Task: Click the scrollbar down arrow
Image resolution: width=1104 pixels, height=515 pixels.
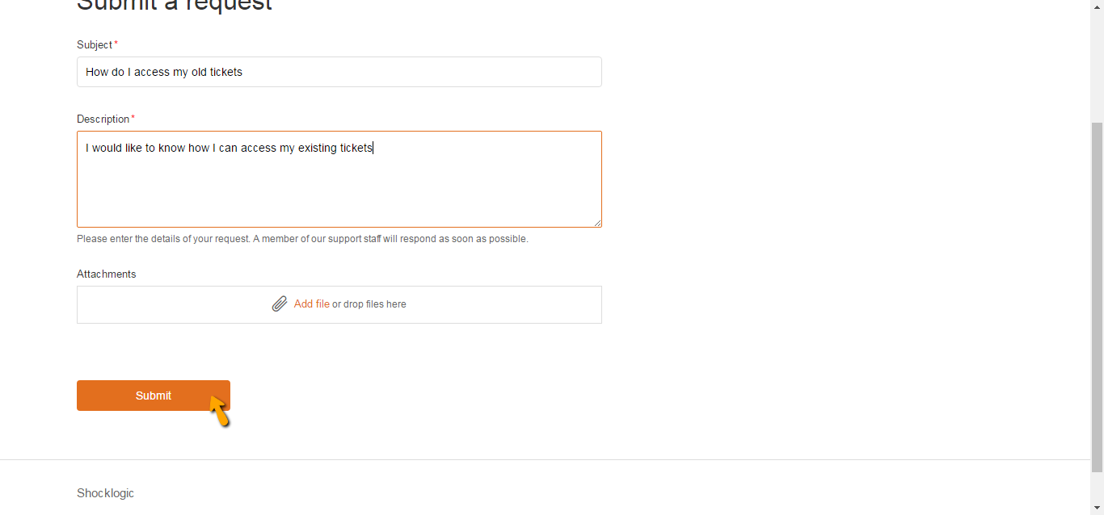Action: tap(1098, 508)
